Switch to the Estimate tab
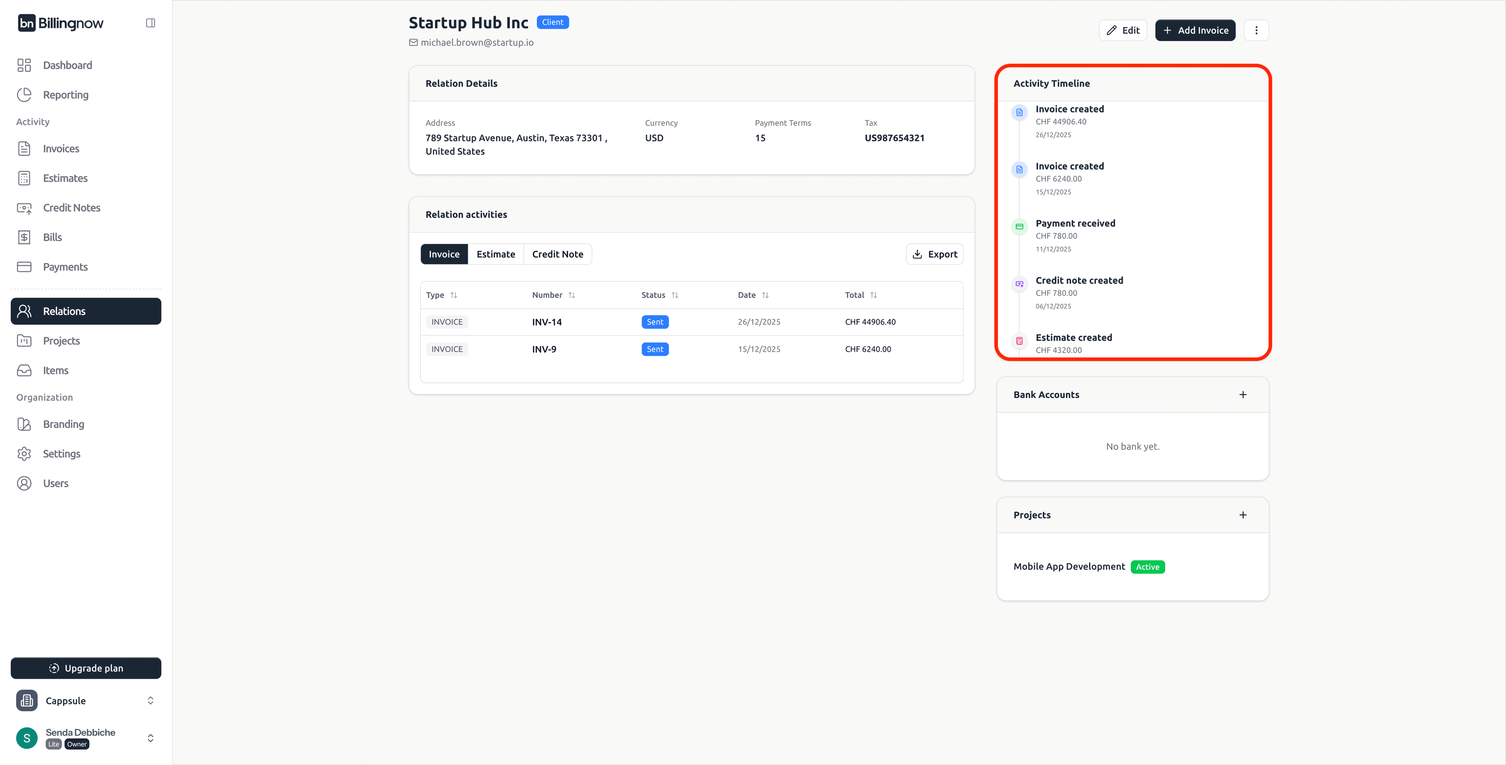This screenshot has height=765, width=1506. coord(495,254)
